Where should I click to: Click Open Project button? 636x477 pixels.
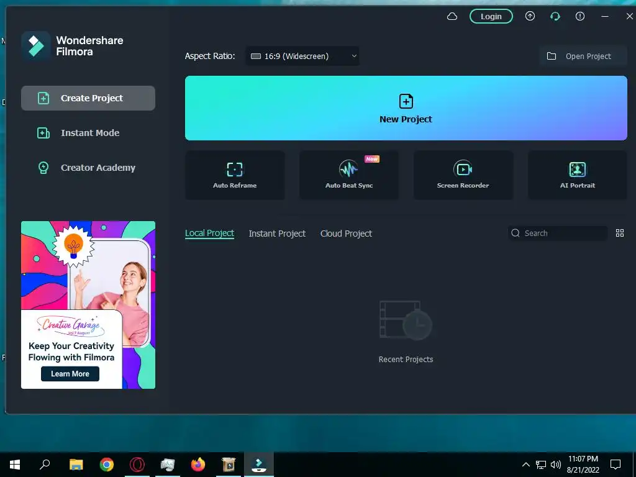[583, 56]
